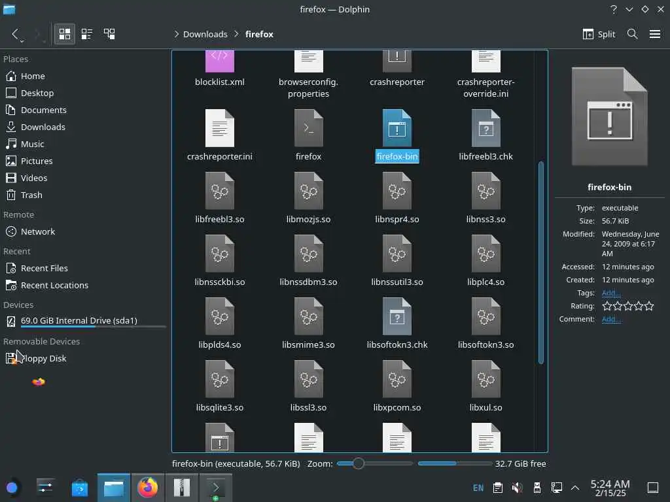Select libxul.so library
The height and width of the screenshot is (502, 670).
[486, 387]
